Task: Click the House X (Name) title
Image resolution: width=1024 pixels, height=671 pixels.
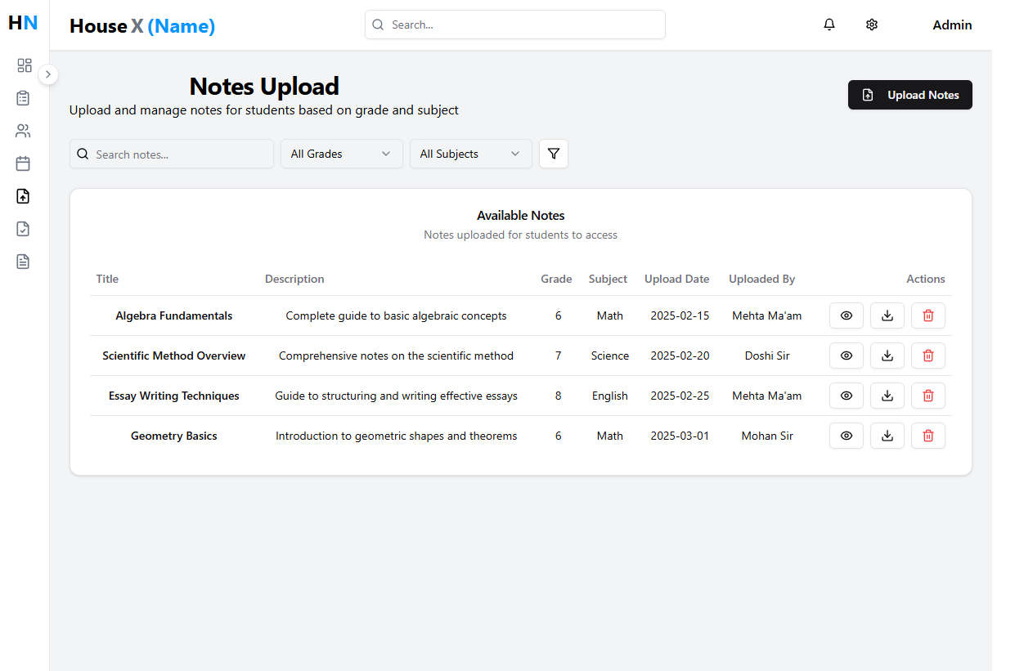Action: point(142,26)
